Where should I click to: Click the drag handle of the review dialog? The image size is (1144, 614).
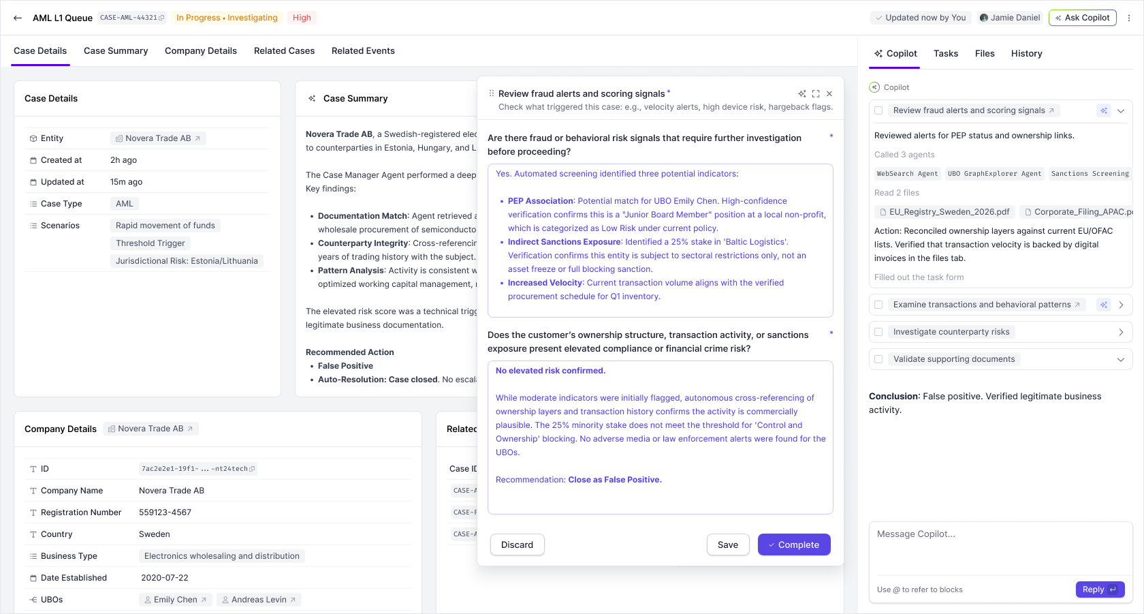click(492, 93)
